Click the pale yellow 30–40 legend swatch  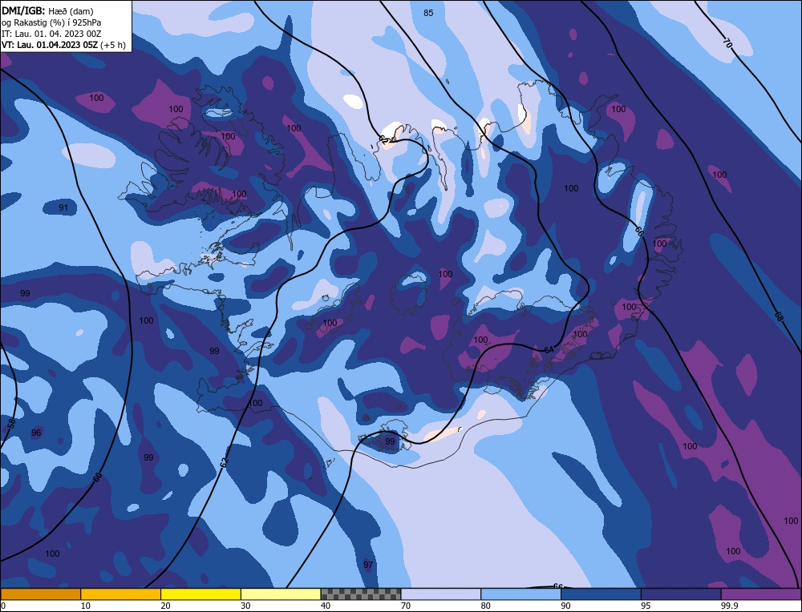click(x=281, y=594)
